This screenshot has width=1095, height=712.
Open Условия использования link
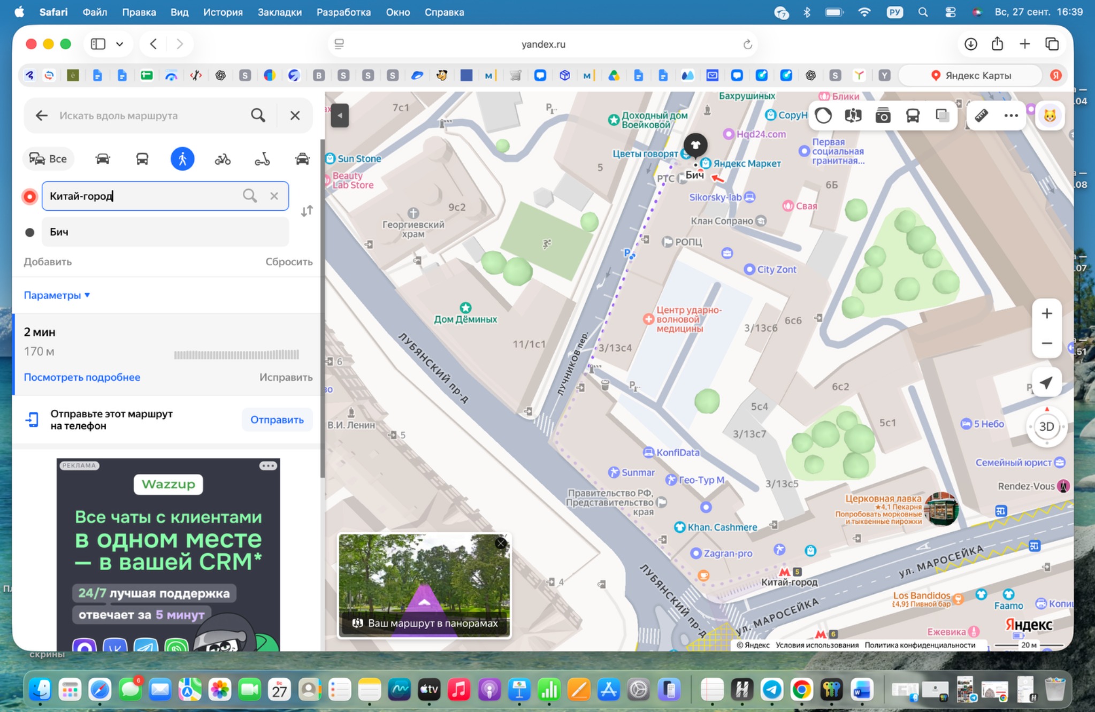point(817,645)
